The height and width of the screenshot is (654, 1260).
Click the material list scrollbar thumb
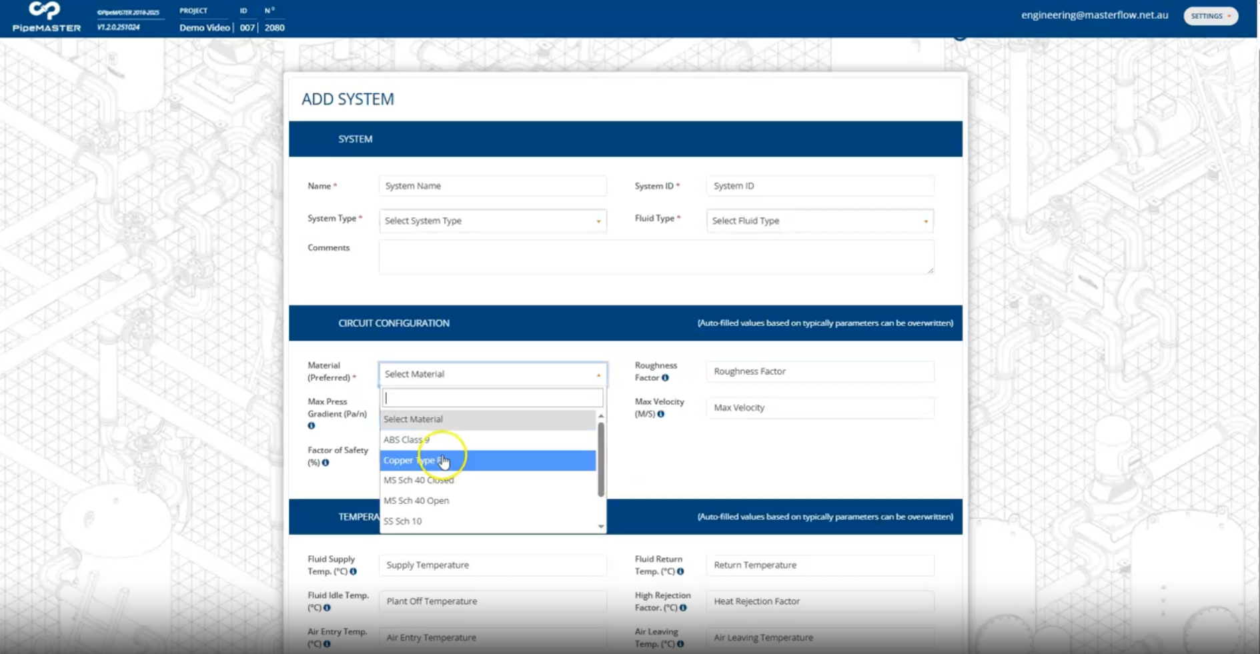[x=601, y=460]
